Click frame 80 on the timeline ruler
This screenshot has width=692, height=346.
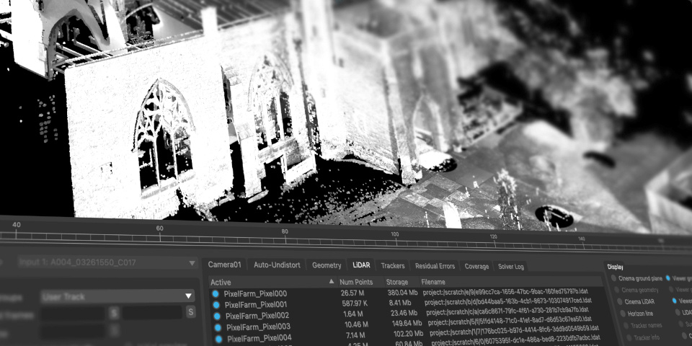tap(285, 236)
